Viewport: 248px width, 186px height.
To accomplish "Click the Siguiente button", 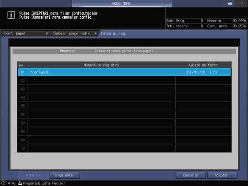I will pos(65,175).
